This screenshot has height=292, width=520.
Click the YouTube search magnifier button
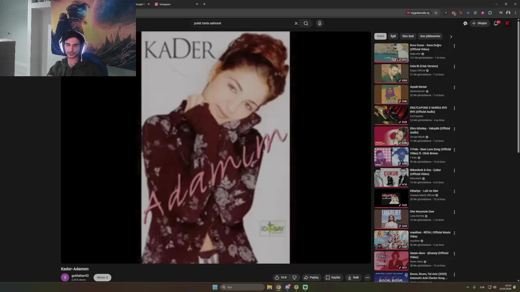(x=306, y=23)
